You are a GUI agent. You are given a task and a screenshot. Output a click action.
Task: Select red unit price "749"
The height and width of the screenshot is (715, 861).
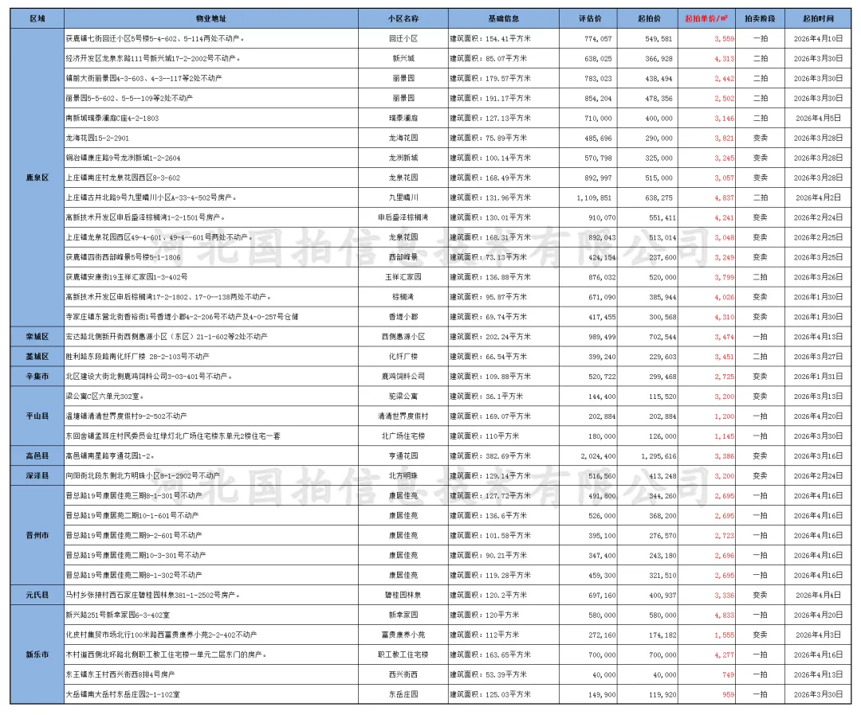[x=728, y=674]
